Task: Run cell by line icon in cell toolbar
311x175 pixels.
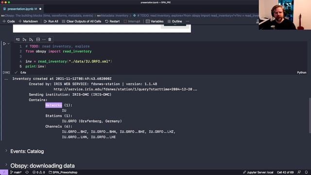Action: pos(17,39)
